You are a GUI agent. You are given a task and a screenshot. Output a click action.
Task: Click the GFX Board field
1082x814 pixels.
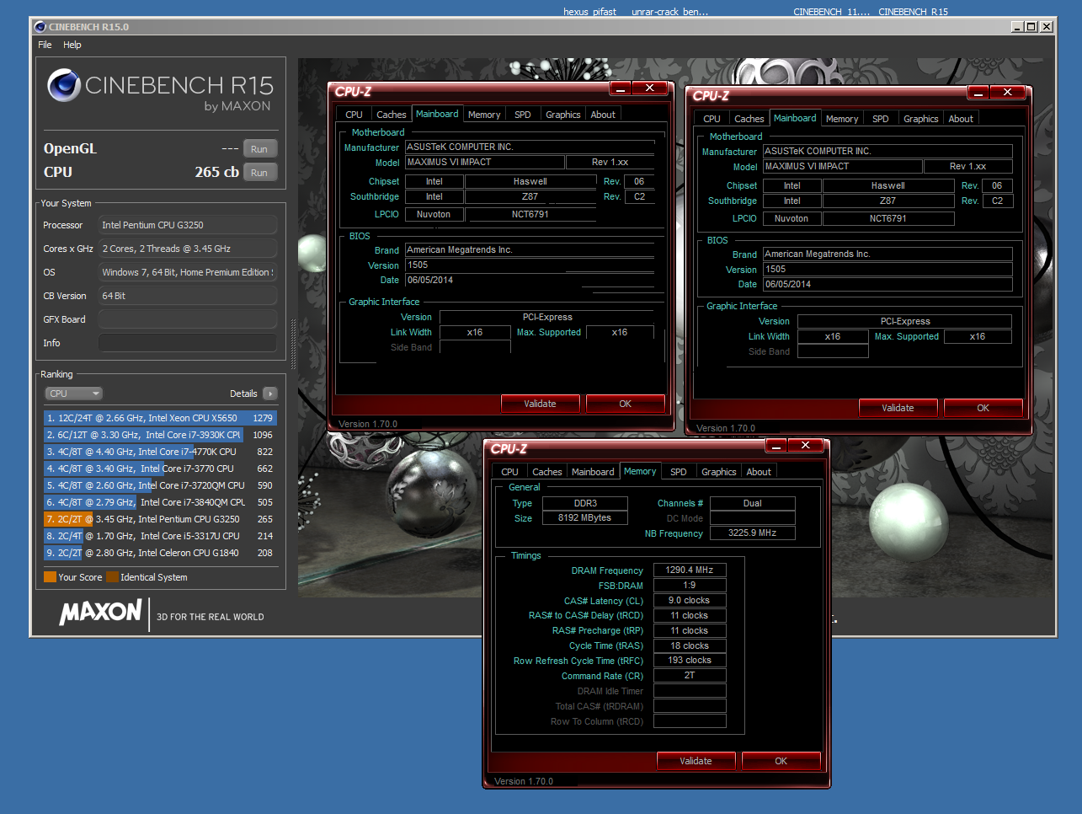coord(188,319)
